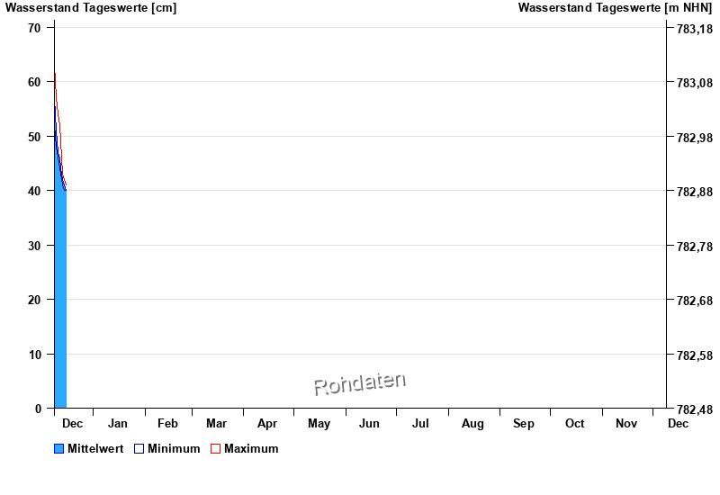Click the Wasserstand Tageswerte [cm] axis title

coord(91,8)
